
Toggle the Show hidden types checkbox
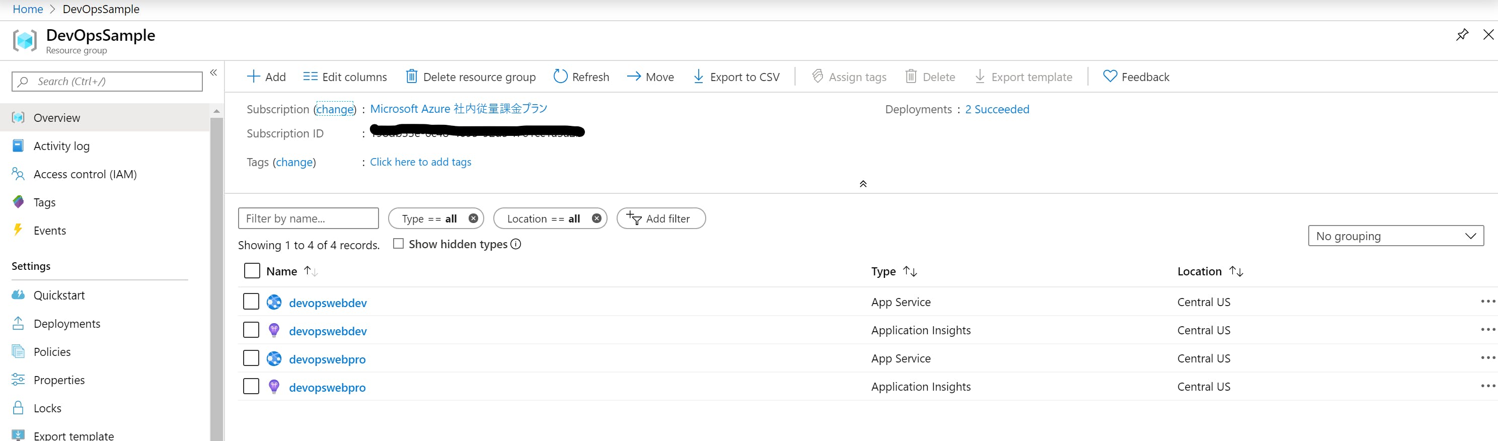(398, 244)
